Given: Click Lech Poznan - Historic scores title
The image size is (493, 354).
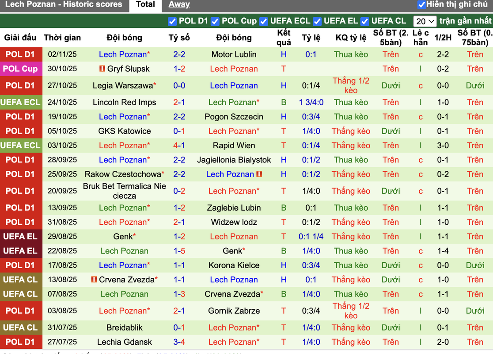Looking at the screenshot, I should click(64, 4).
